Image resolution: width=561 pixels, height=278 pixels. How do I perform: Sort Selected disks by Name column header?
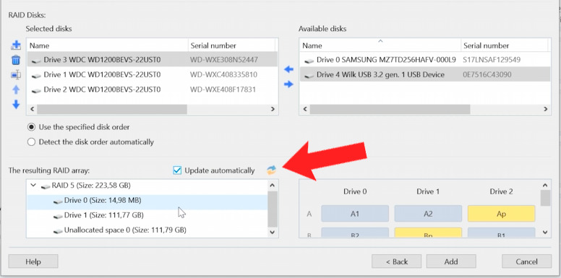click(107, 45)
